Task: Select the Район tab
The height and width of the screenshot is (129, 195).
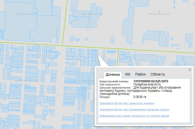Action: click(140, 74)
